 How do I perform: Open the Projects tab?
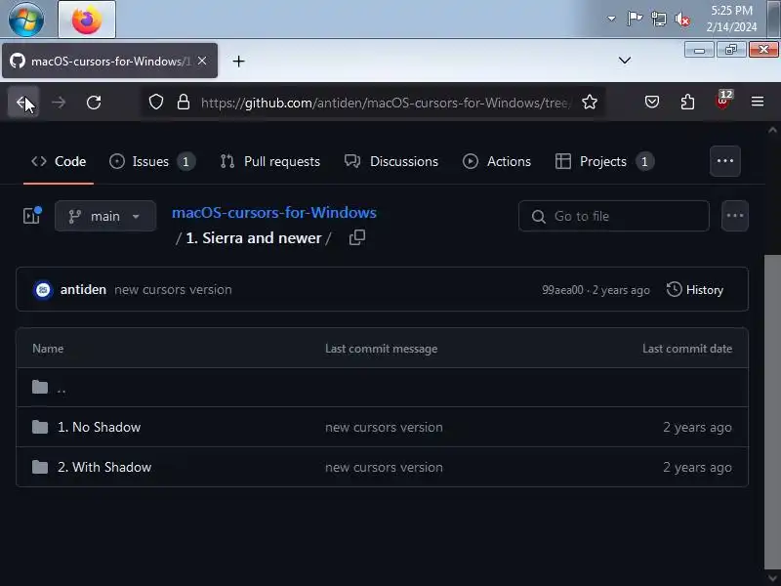pyautogui.click(x=604, y=161)
